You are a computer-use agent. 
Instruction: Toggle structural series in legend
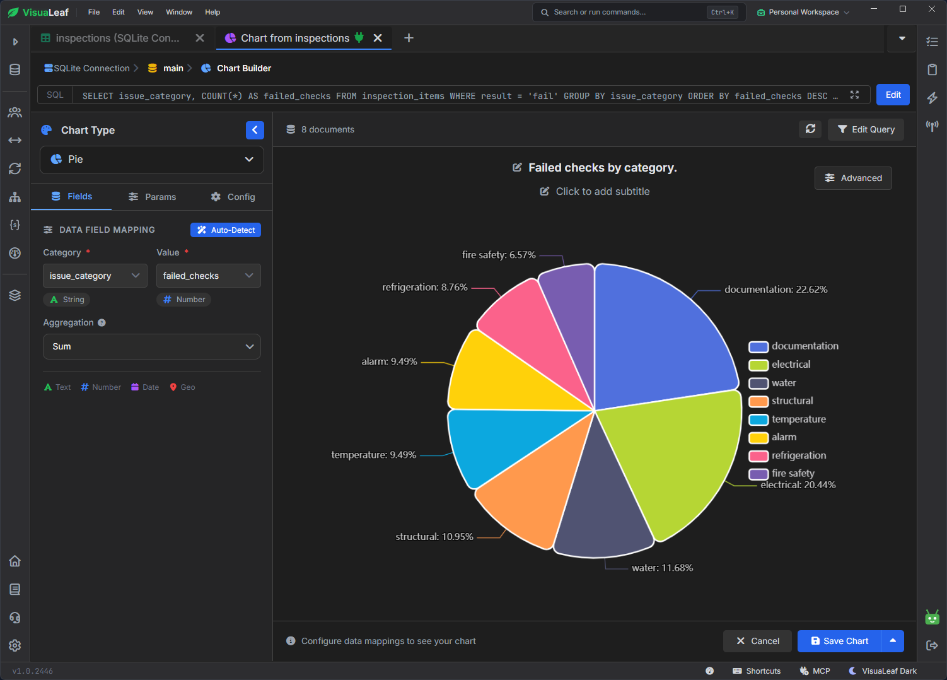781,401
